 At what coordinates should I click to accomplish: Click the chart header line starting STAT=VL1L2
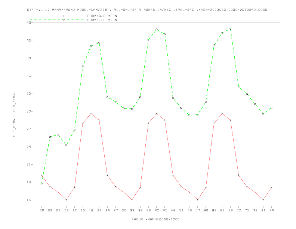(x=147, y=10)
